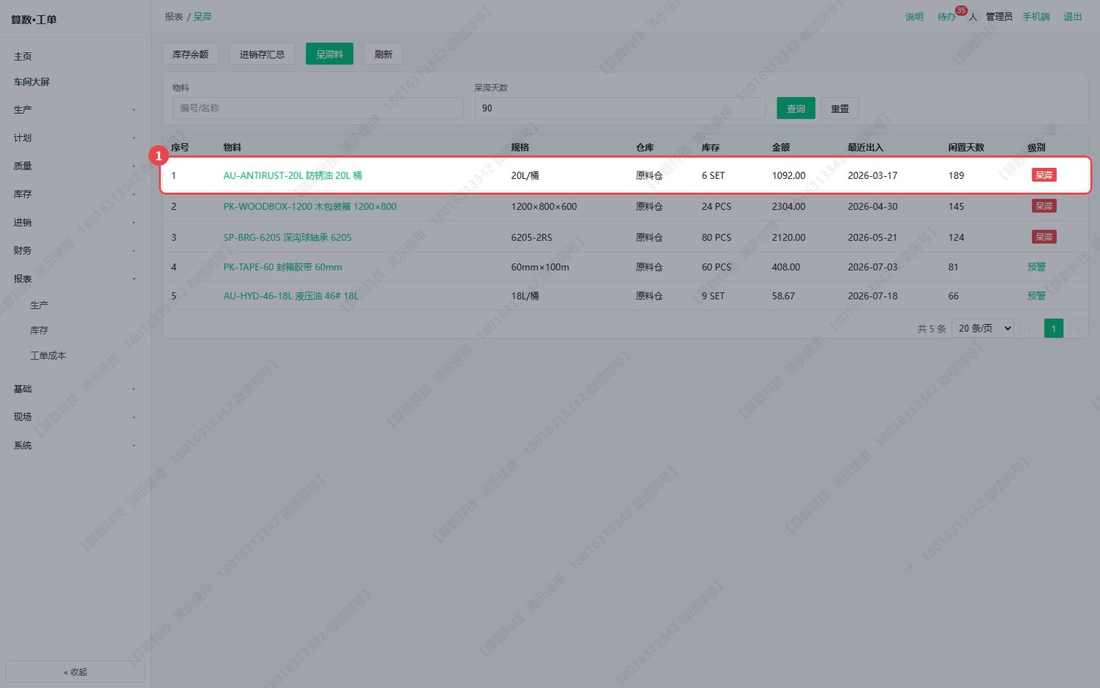Viewport: 1100px width, 688px height.
Task: Click the 重置 reset button
Action: [840, 109]
